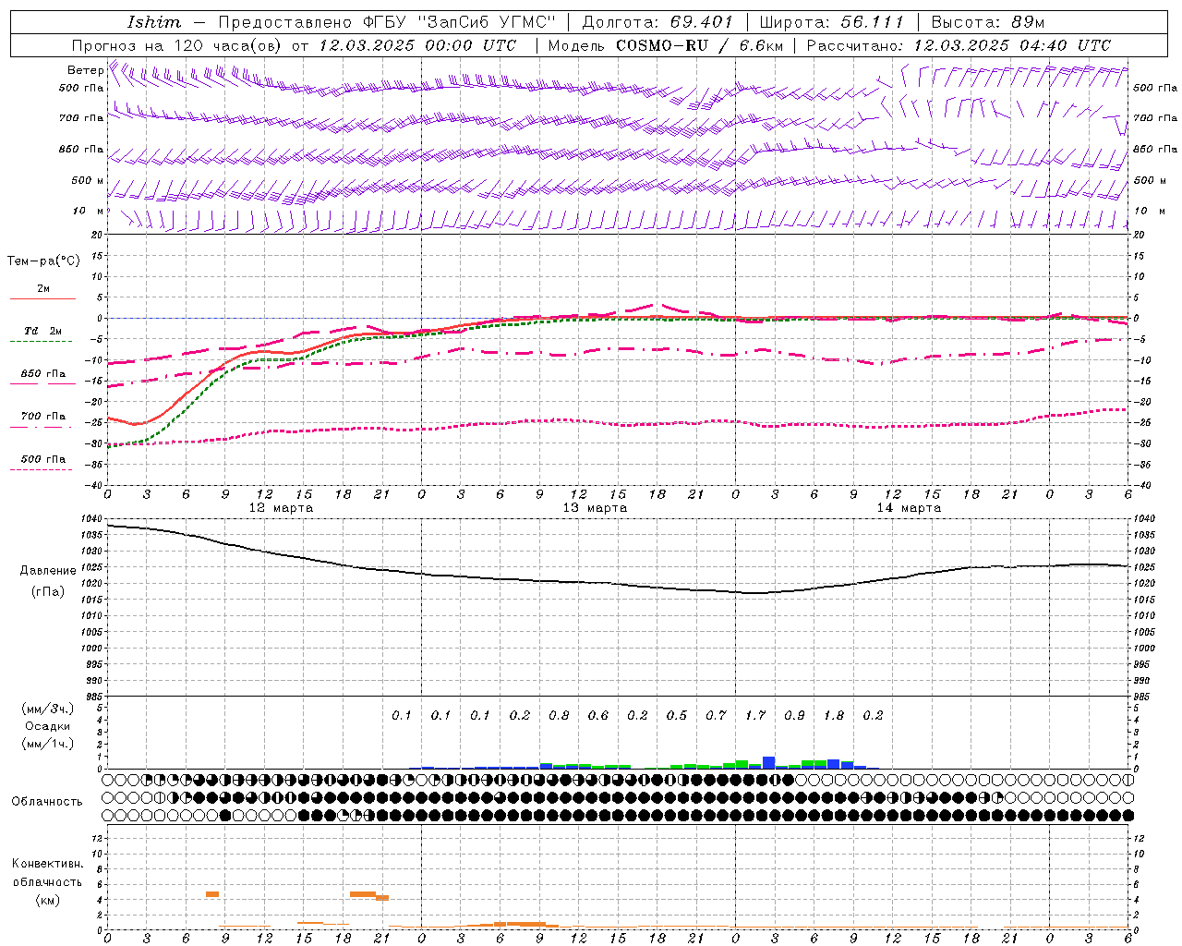Click the "Td 2м" legend entry
Viewport: 1182px width, 946px height.
coord(42,330)
